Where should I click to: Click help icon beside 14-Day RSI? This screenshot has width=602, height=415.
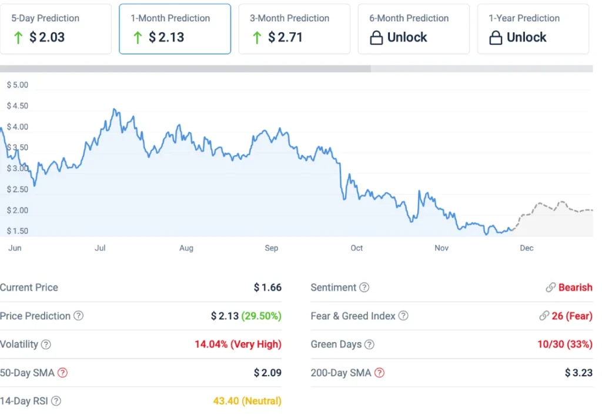point(56,401)
